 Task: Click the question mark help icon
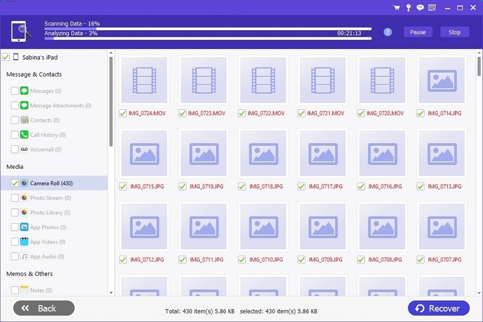pos(388,32)
